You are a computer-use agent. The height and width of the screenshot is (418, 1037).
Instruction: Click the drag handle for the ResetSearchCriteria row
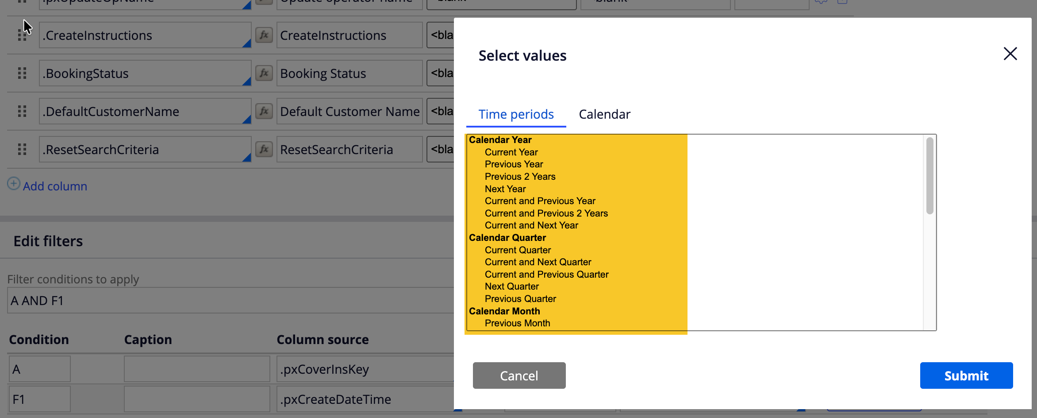click(22, 149)
